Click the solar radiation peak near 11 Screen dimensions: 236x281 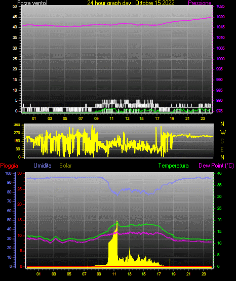pyautogui.click(x=117, y=222)
